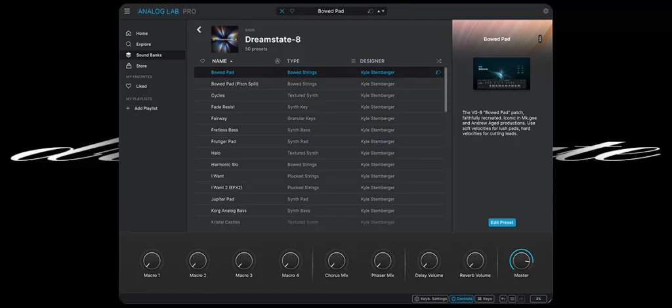Image resolution: width=672 pixels, height=308 pixels.
Task: Open the edit history list
Action: coord(512,299)
